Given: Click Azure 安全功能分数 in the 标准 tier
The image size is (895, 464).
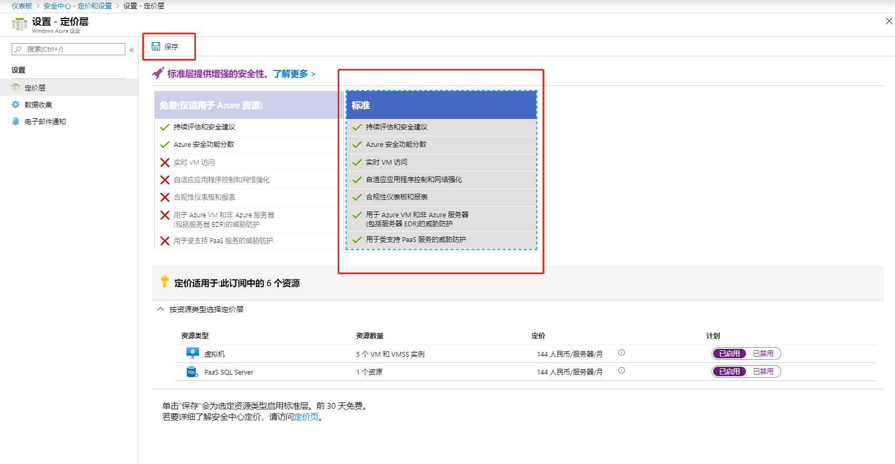Looking at the screenshot, I should point(396,144).
